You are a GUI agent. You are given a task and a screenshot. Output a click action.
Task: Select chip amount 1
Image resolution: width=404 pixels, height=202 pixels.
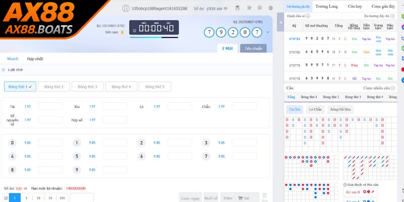(x=15, y=198)
